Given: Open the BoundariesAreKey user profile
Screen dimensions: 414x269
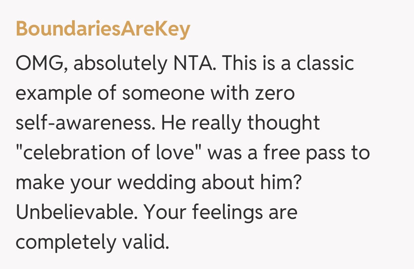Looking at the screenshot, I should 103,29.
